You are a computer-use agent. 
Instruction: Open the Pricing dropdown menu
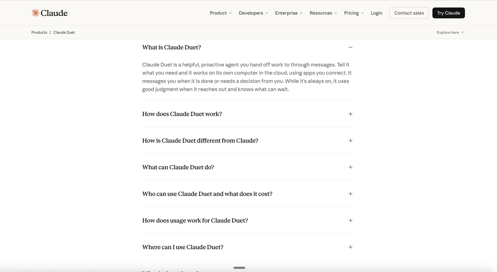[354, 13]
